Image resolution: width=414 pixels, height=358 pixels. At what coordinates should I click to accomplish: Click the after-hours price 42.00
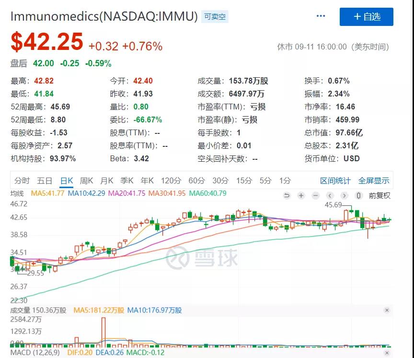43,63
